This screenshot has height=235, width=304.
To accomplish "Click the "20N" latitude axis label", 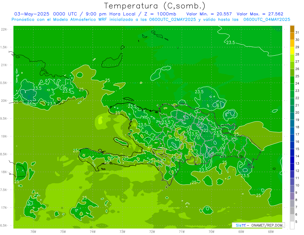I will point(4,101).
